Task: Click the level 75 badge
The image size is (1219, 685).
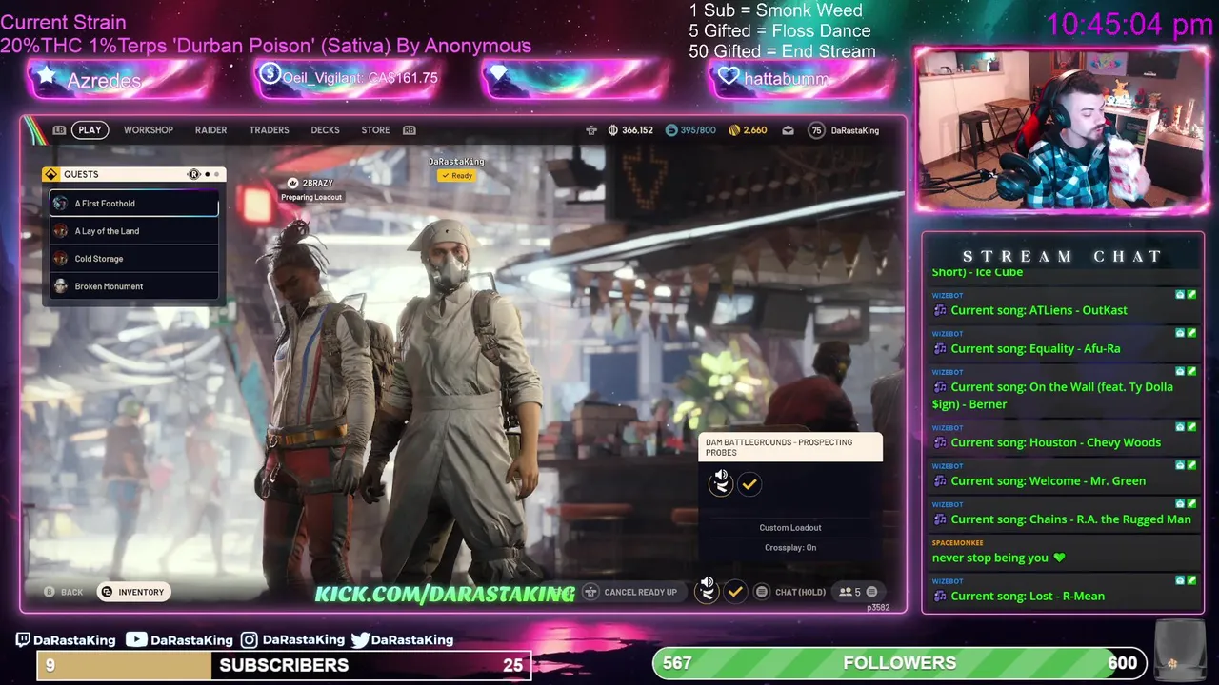Action: point(816,130)
